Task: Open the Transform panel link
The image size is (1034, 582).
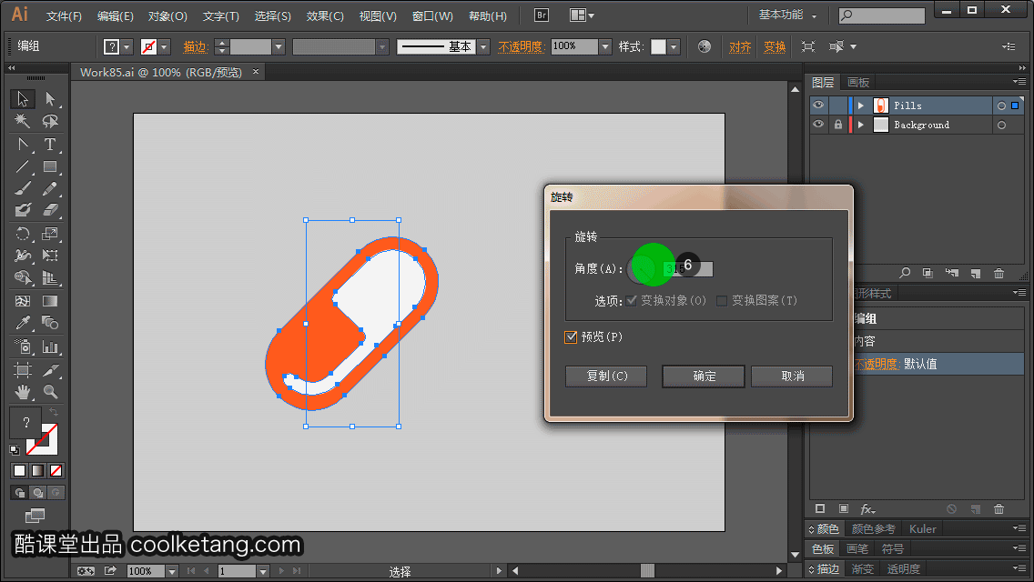Action: [775, 46]
